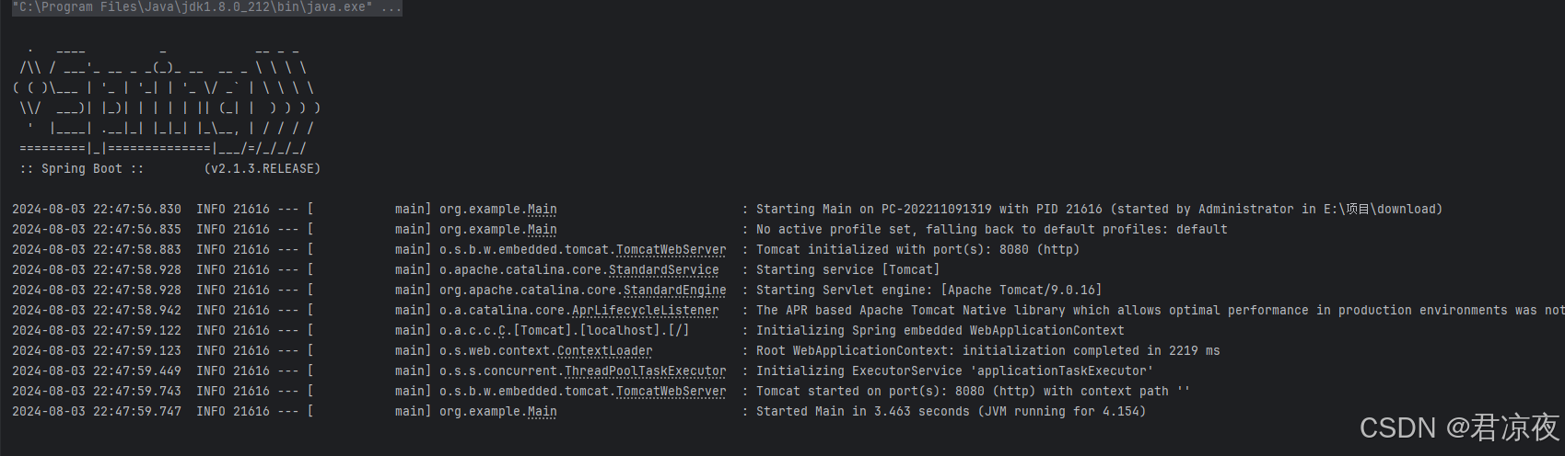Click the ':: Spring Boot ::' banner text
Viewport: 1565px width, 456px height.
click(x=82, y=169)
